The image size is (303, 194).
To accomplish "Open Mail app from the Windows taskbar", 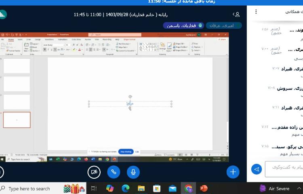I will (x=173, y=188).
